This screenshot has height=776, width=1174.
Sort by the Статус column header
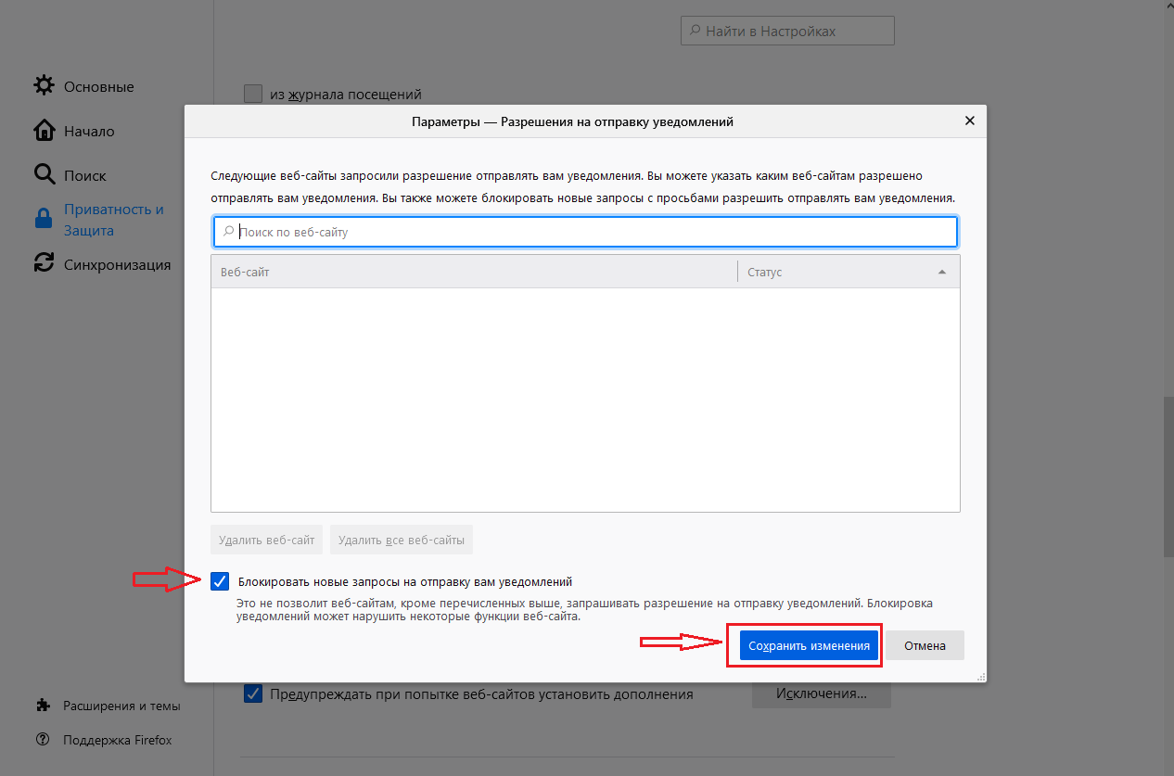click(849, 273)
